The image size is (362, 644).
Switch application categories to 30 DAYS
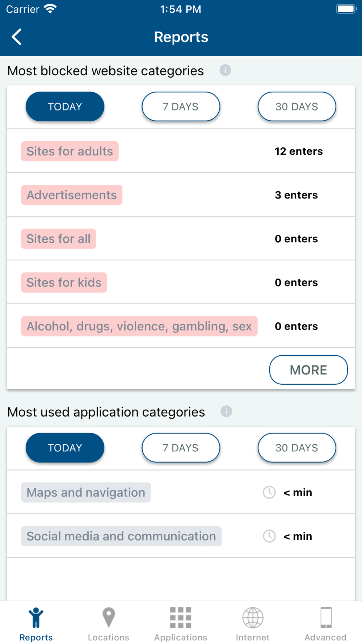[296, 448]
